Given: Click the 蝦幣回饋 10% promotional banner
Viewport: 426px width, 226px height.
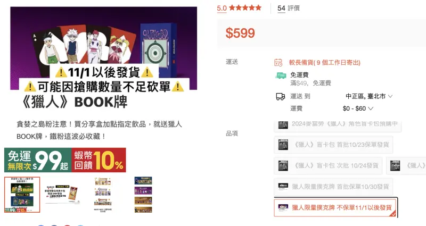Looking at the screenshot, I should pos(99,160).
